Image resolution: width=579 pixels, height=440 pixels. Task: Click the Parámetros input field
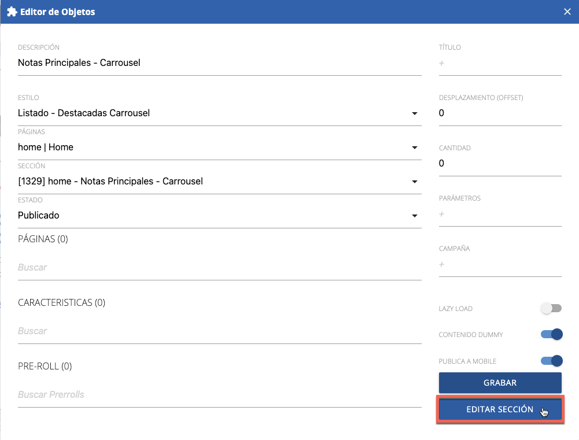pyautogui.click(x=500, y=215)
